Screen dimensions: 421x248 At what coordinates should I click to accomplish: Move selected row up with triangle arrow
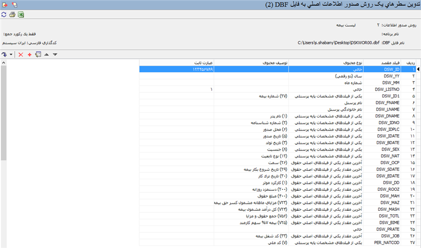coord(46,55)
